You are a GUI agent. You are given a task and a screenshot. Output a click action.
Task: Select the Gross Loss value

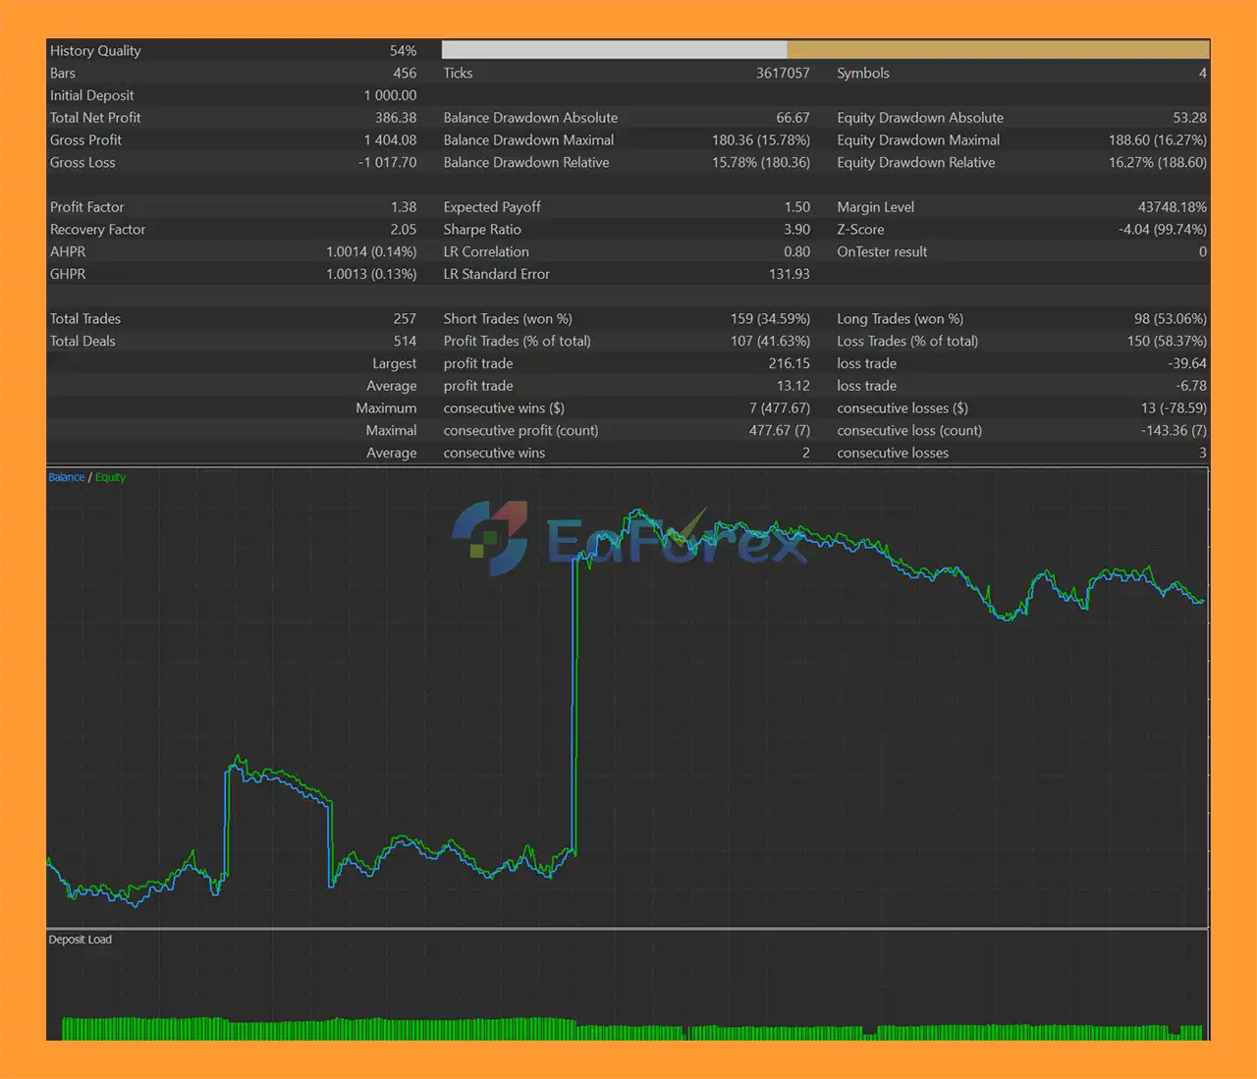point(387,163)
